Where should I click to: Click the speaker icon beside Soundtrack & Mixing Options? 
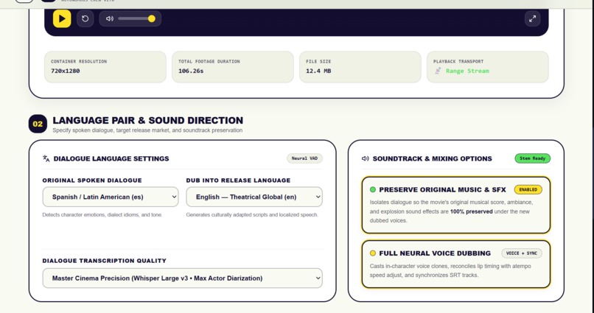366,158
